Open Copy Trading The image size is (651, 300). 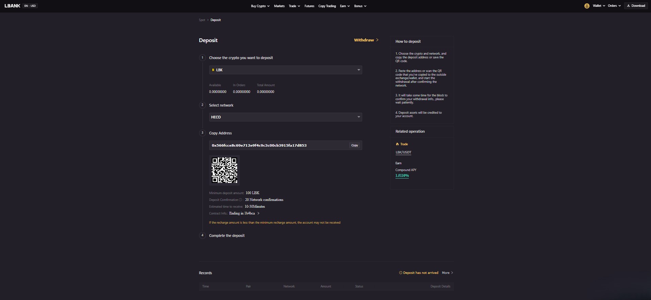[327, 6]
